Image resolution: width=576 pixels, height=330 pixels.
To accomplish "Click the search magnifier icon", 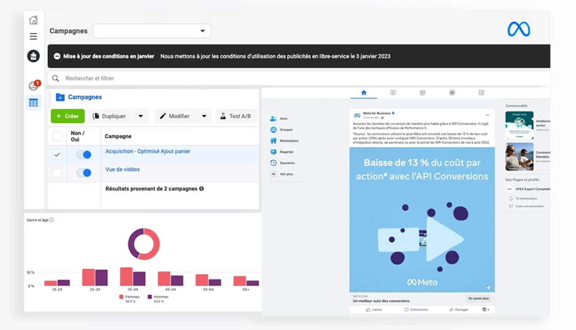I will pos(55,78).
